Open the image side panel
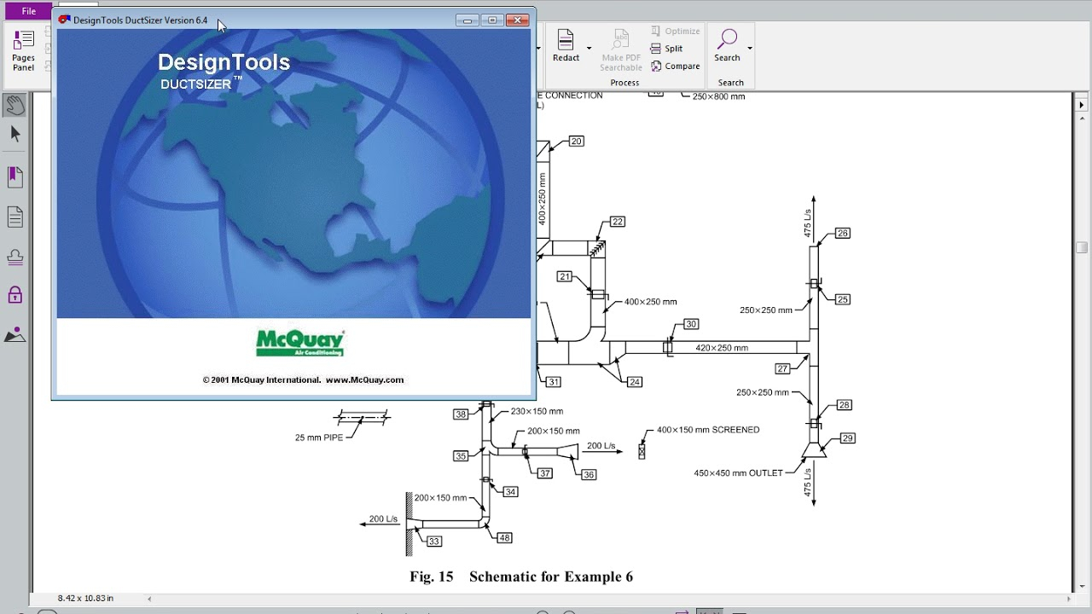Image resolution: width=1092 pixels, height=614 pixels. pyautogui.click(x=15, y=334)
